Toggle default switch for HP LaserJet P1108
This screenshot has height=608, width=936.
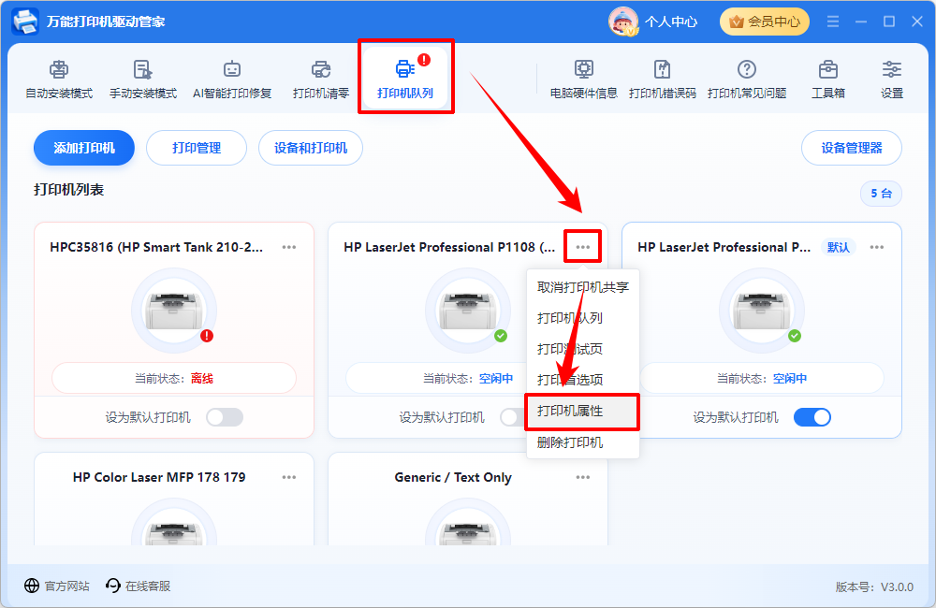tap(513, 417)
